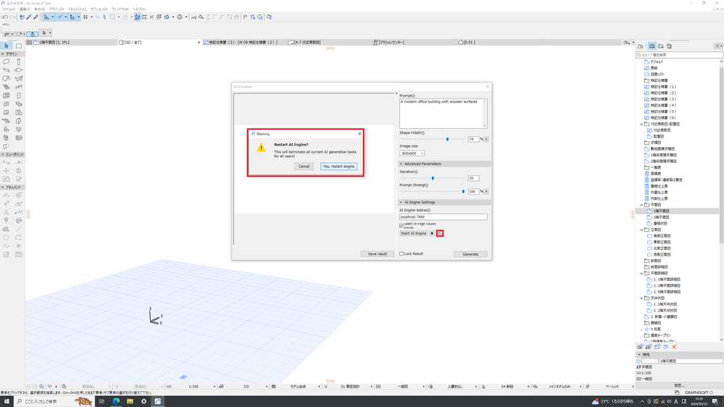Click the red delete X in the Navigator
Screen dimensions: 724x407
(x=674, y=347)
